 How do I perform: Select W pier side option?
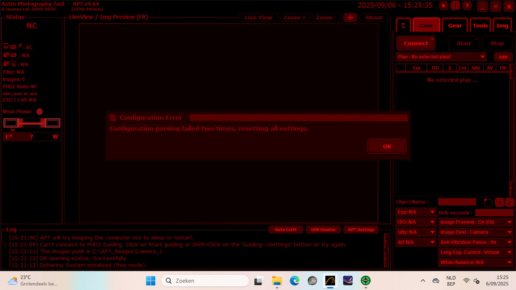[55, 137]
